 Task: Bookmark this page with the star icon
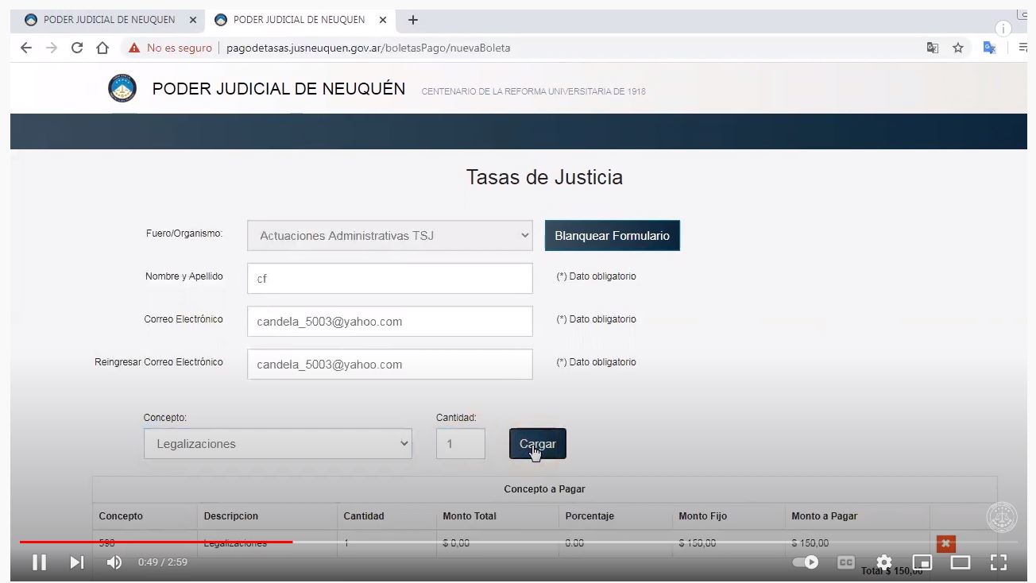pyautogui.click(x=958, y=48)
